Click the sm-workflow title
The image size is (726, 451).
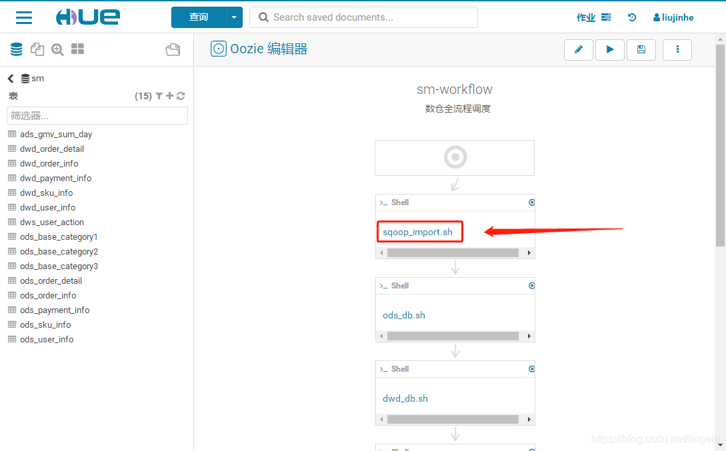[x=454, y=89]
